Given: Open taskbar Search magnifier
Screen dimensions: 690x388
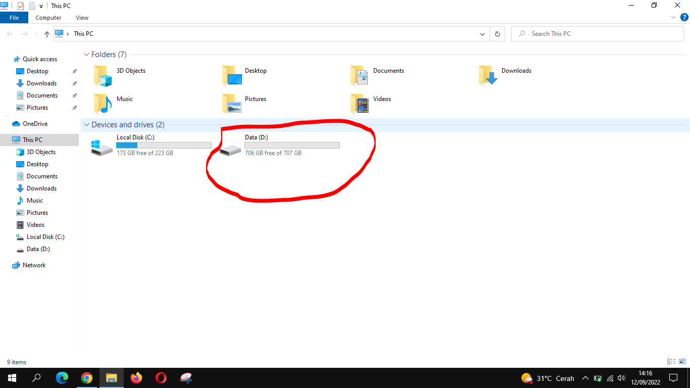Looking at the screenshot, I should (36, 378).
